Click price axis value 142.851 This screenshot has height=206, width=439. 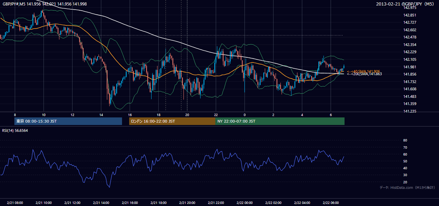pos(409,15)
